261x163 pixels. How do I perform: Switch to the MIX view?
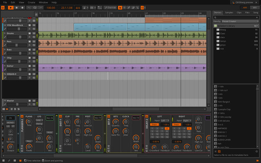[254, 7]
